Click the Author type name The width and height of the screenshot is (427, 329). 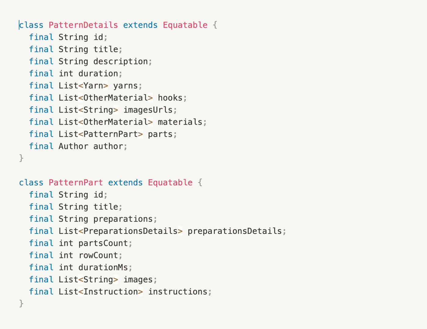point(74,146)
